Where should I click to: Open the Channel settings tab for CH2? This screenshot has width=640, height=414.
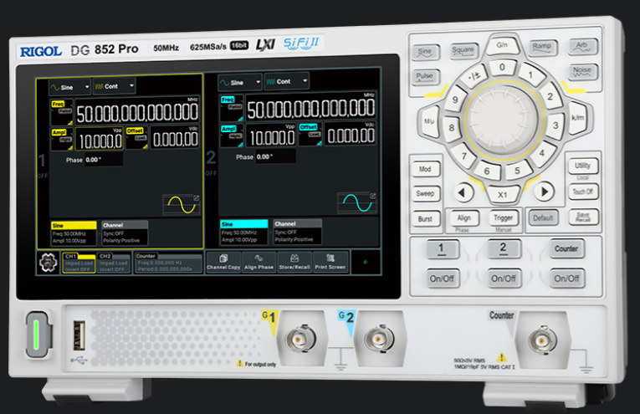[x=298, y=232]
